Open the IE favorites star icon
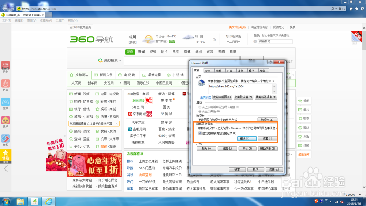The image size is (366, 206). coord(356,9)
